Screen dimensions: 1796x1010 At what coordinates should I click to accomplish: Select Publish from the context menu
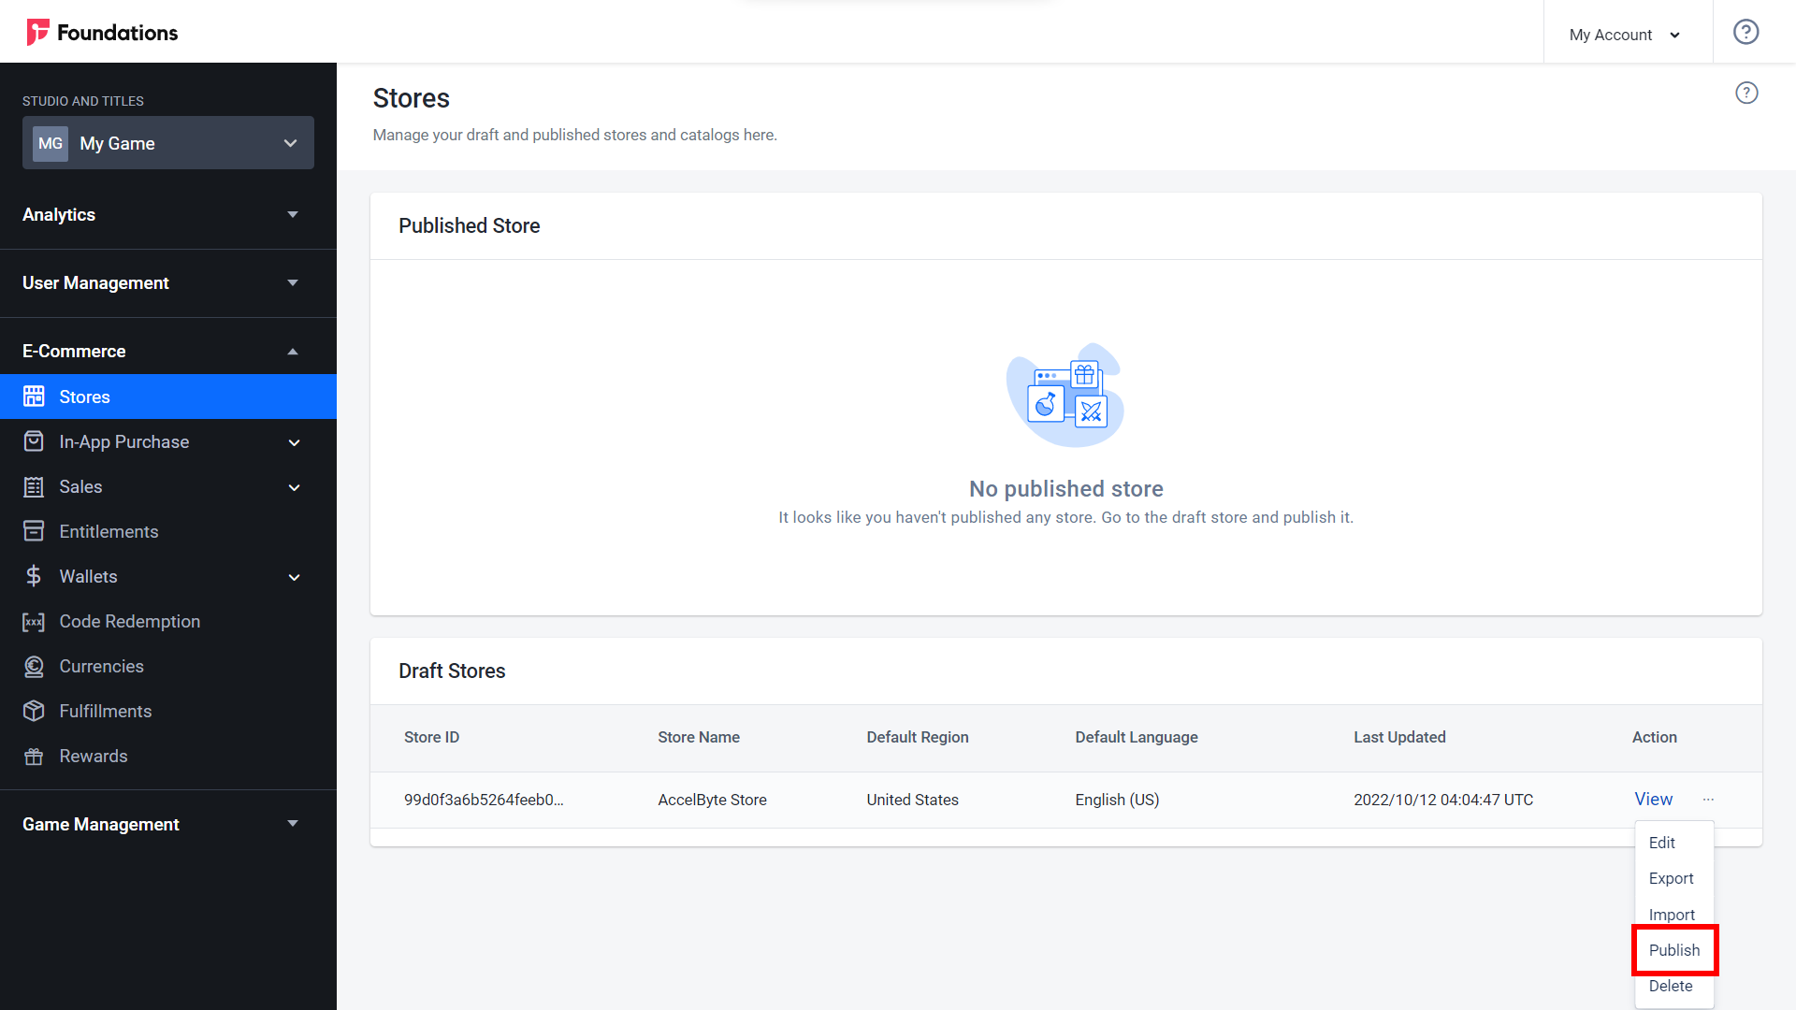pyautogui.click(x=1673, y=949)
